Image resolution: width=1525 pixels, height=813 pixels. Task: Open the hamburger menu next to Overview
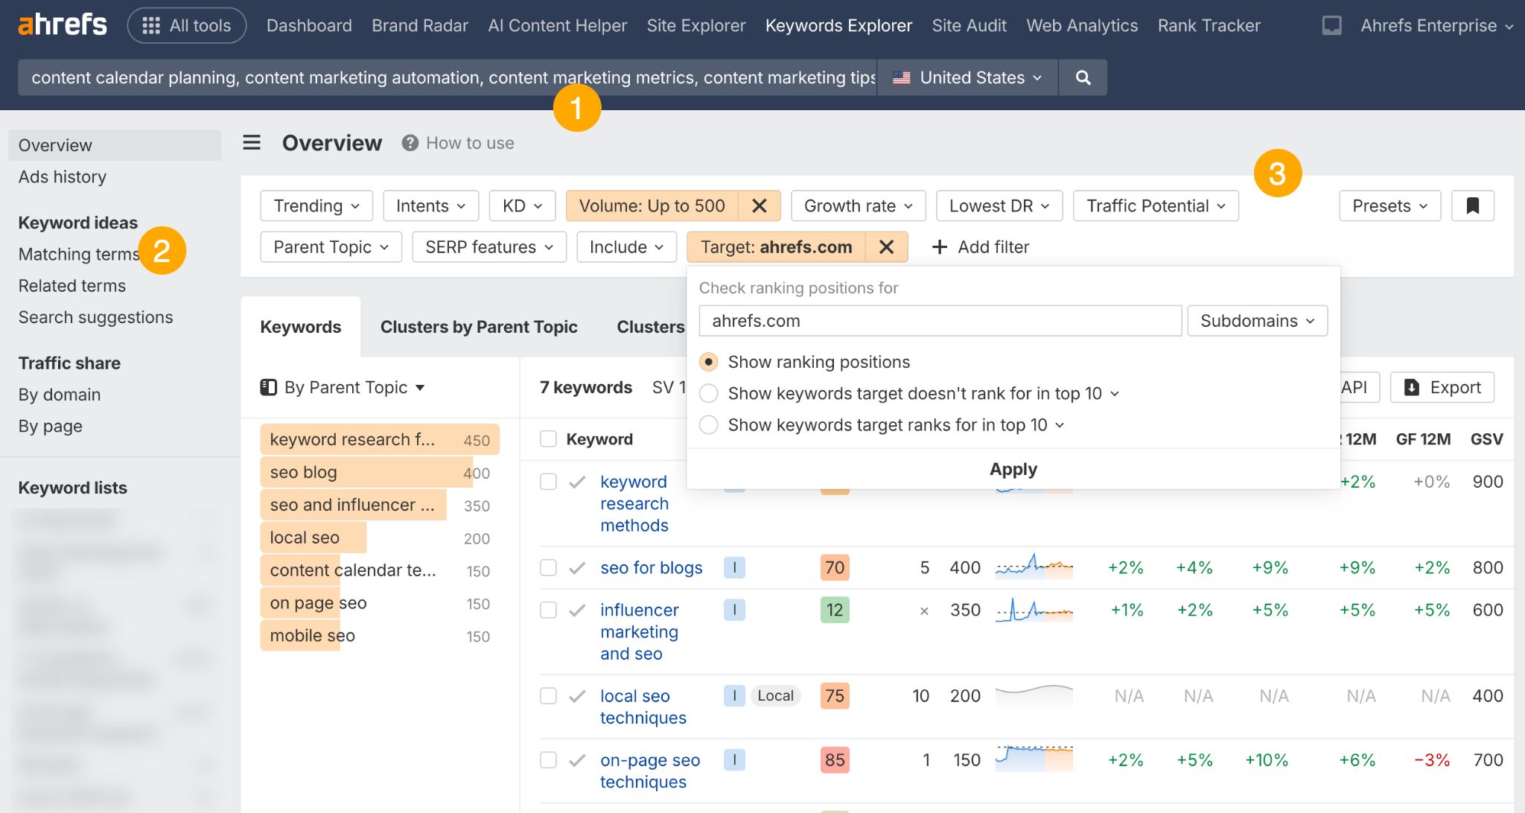pyautogui.click(x=252, y=142)
